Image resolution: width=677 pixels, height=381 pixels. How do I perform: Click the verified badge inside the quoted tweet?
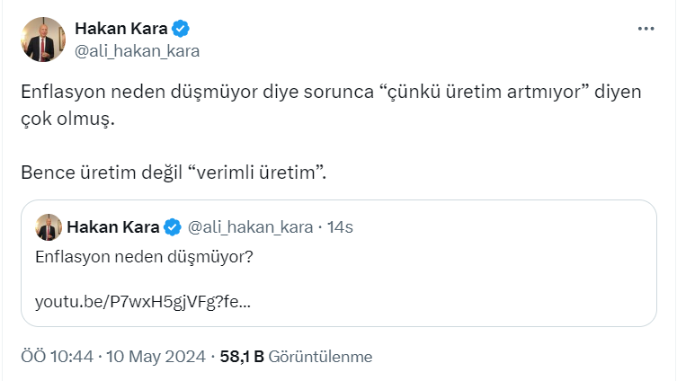(x=174, y=227)
